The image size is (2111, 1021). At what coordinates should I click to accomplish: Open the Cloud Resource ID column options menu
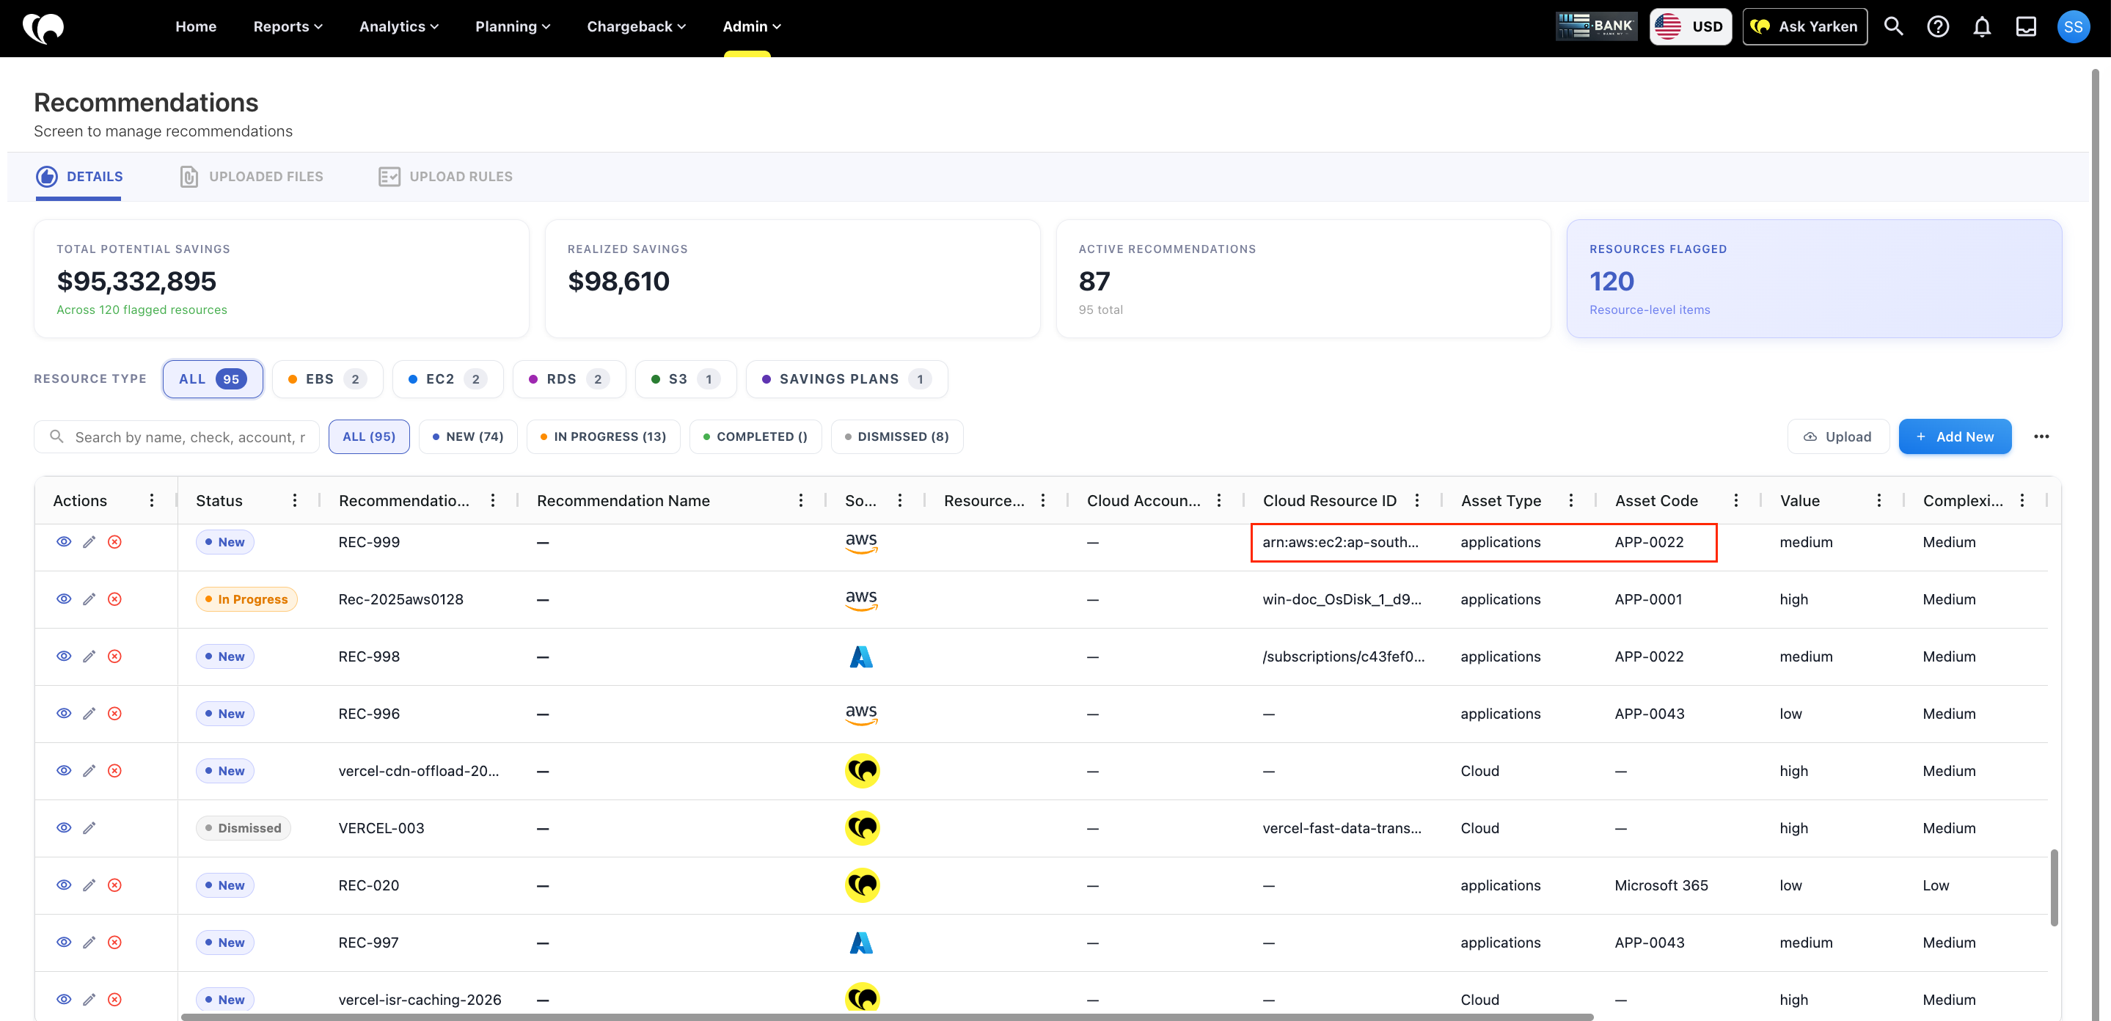point(1417,501)
